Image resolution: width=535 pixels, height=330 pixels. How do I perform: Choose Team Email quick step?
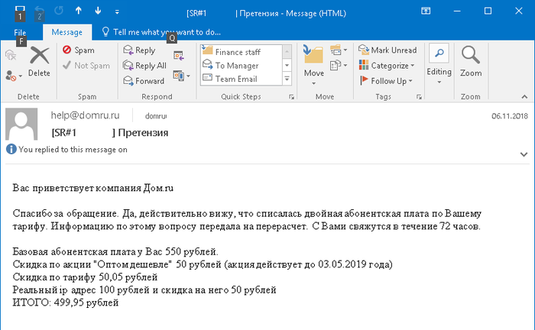241,79
